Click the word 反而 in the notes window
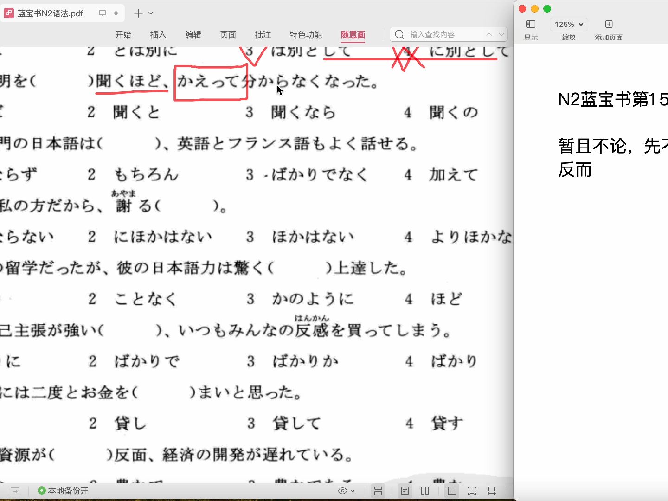Screen dimensions: 668x501 [x=575, y=170]
